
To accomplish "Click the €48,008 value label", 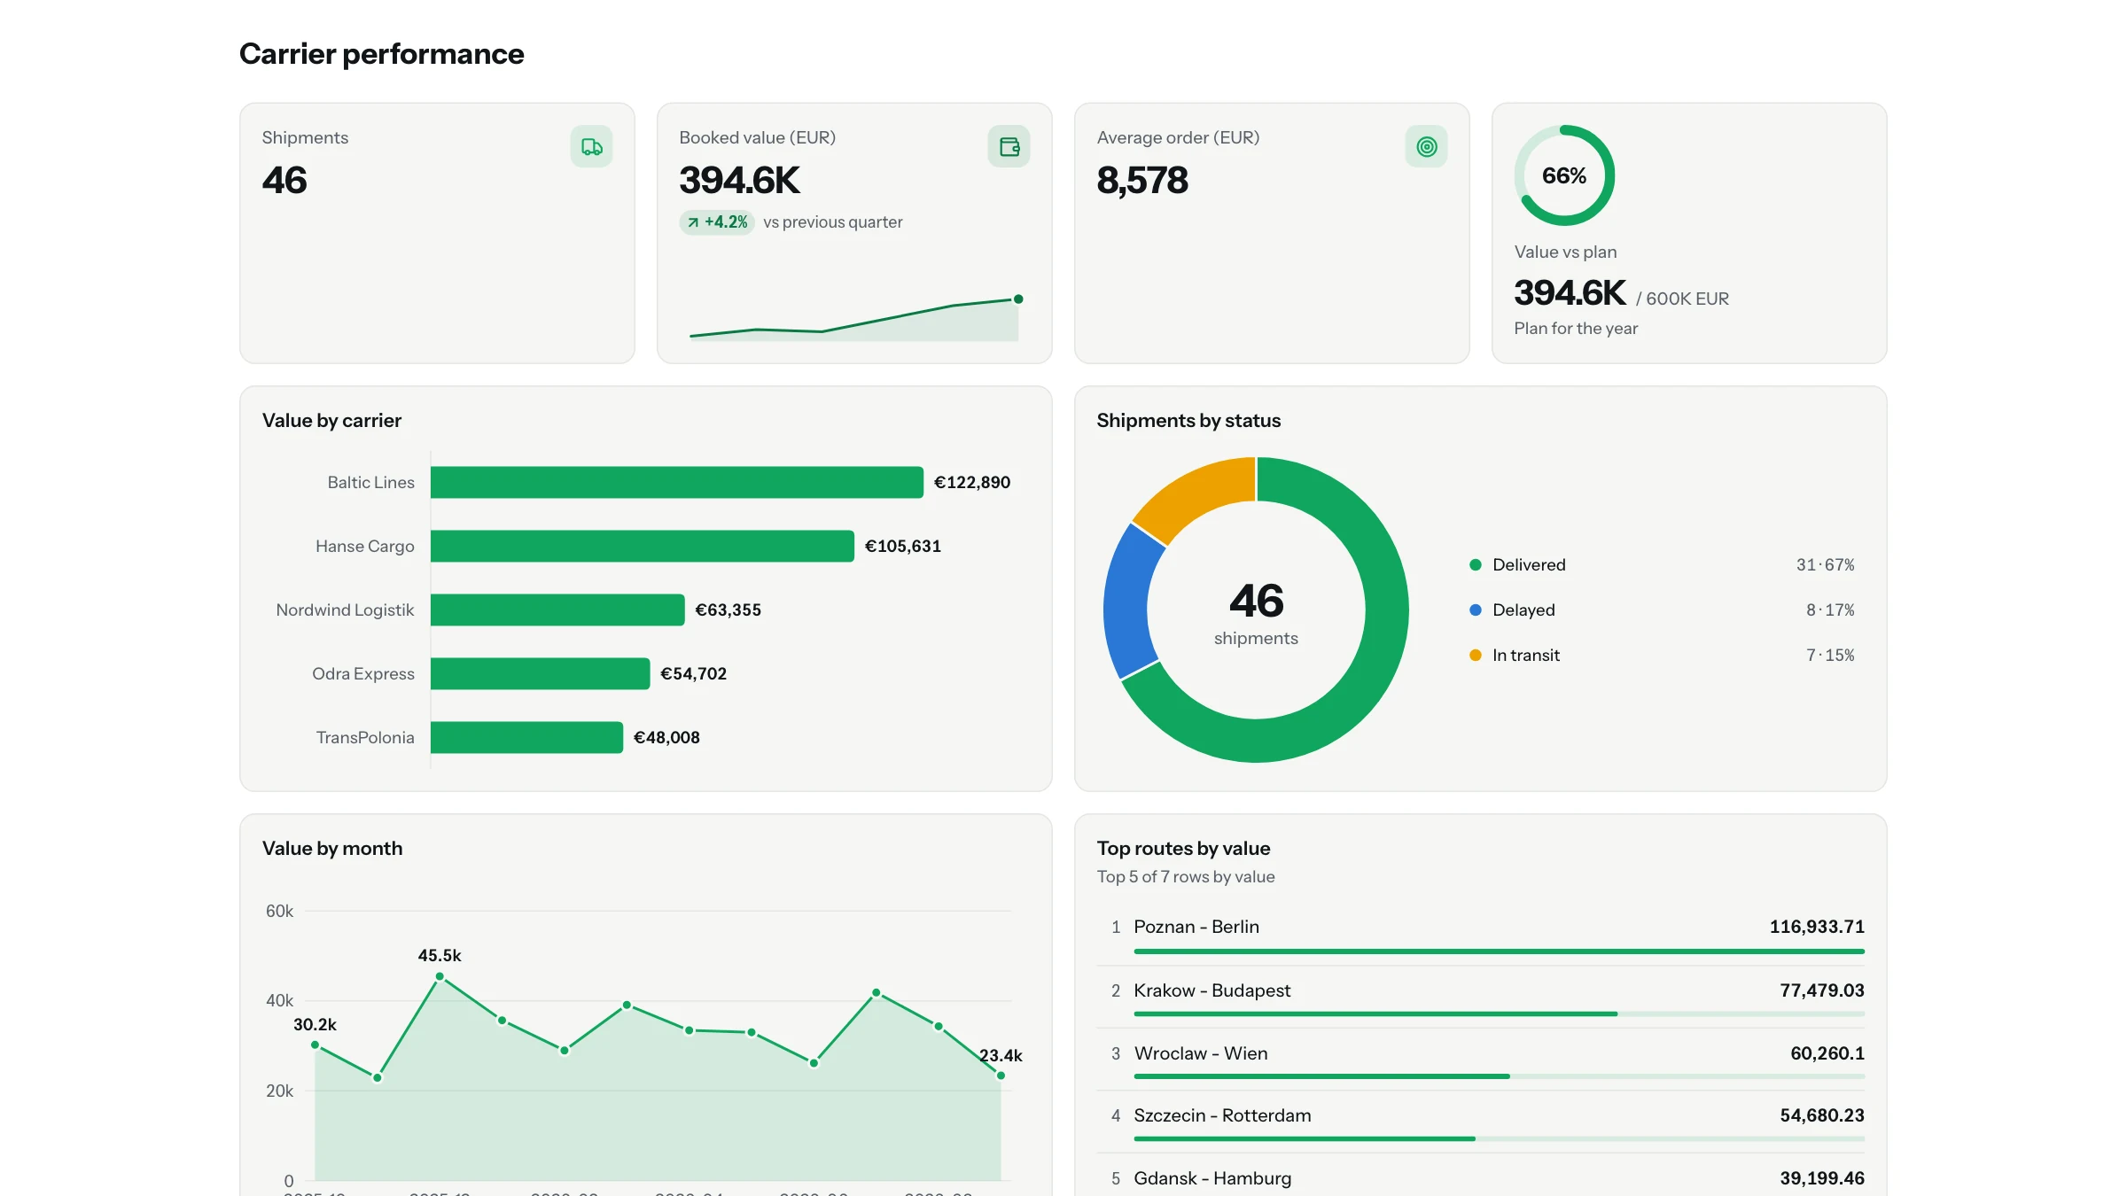I will pyautogui.click(x=666, y=738).
